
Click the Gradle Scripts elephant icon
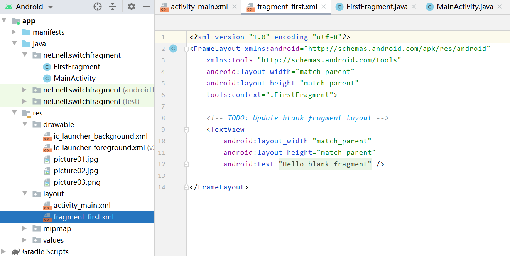coord(16,252)
